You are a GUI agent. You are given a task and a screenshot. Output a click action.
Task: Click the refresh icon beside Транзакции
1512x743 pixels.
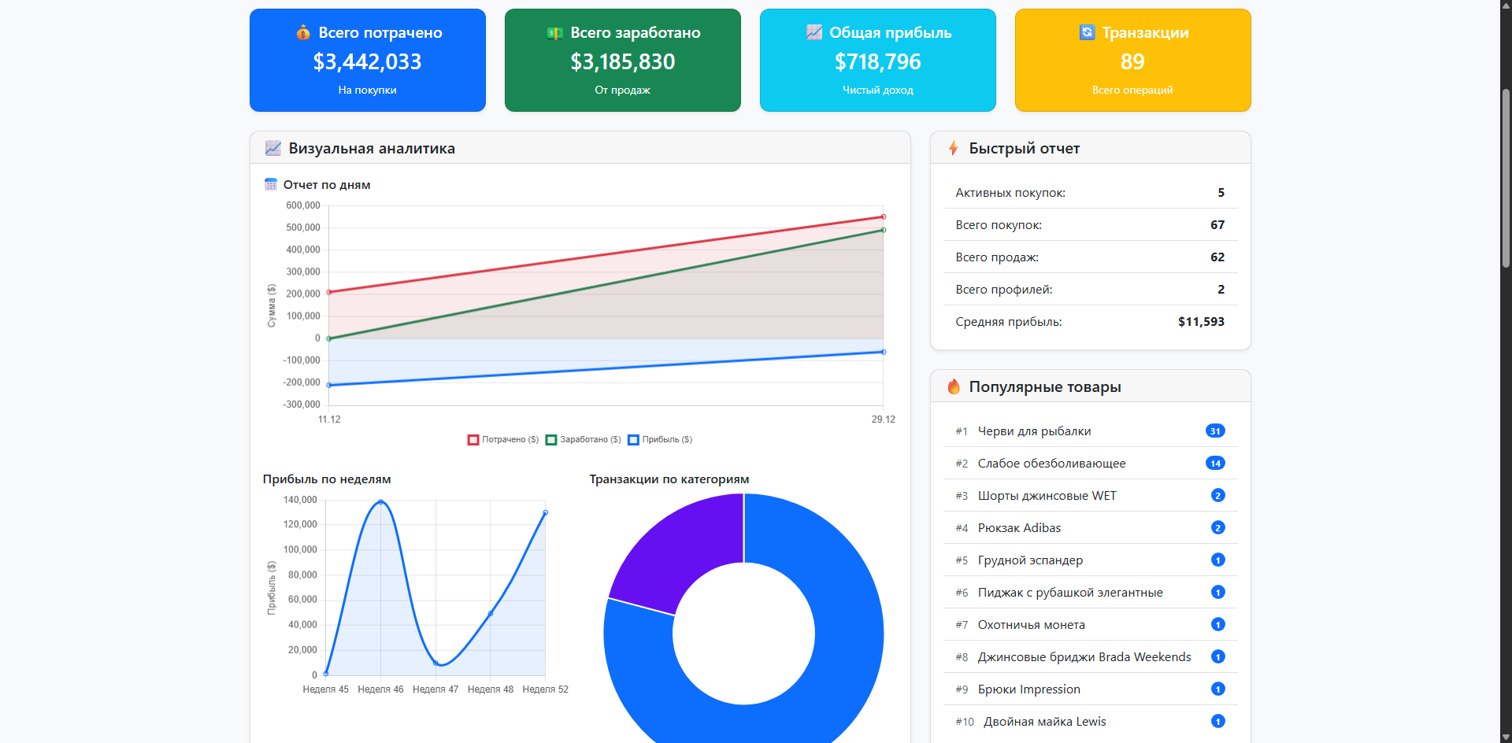pyautogui.click(x=1087, y=32)
